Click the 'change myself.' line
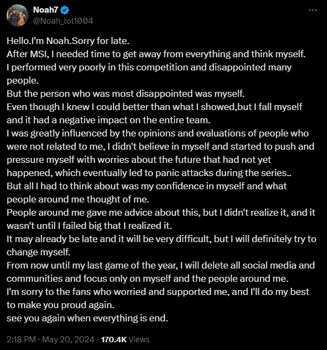 coord(39,252)
